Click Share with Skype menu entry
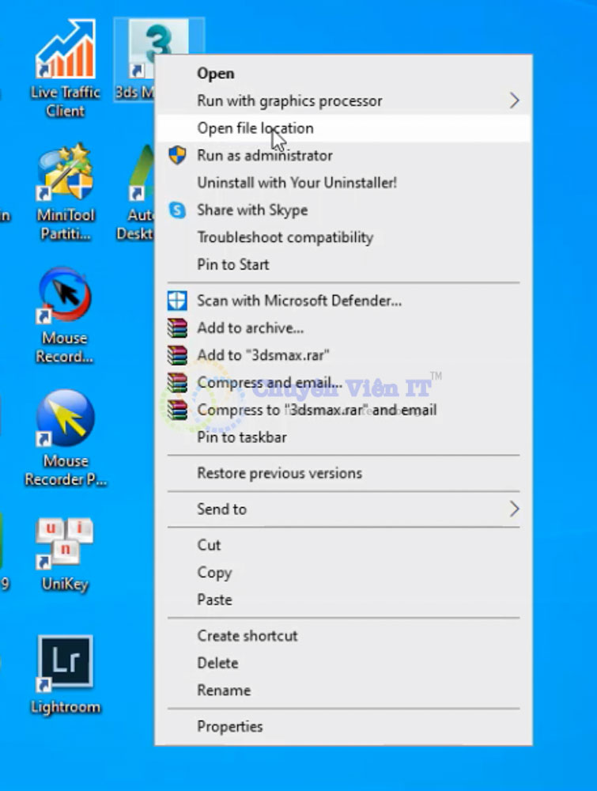The height and width of the screenshot is (791, 597). (x=251, y=210)
